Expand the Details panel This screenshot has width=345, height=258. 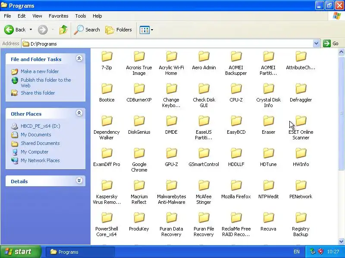click(79, 181)
